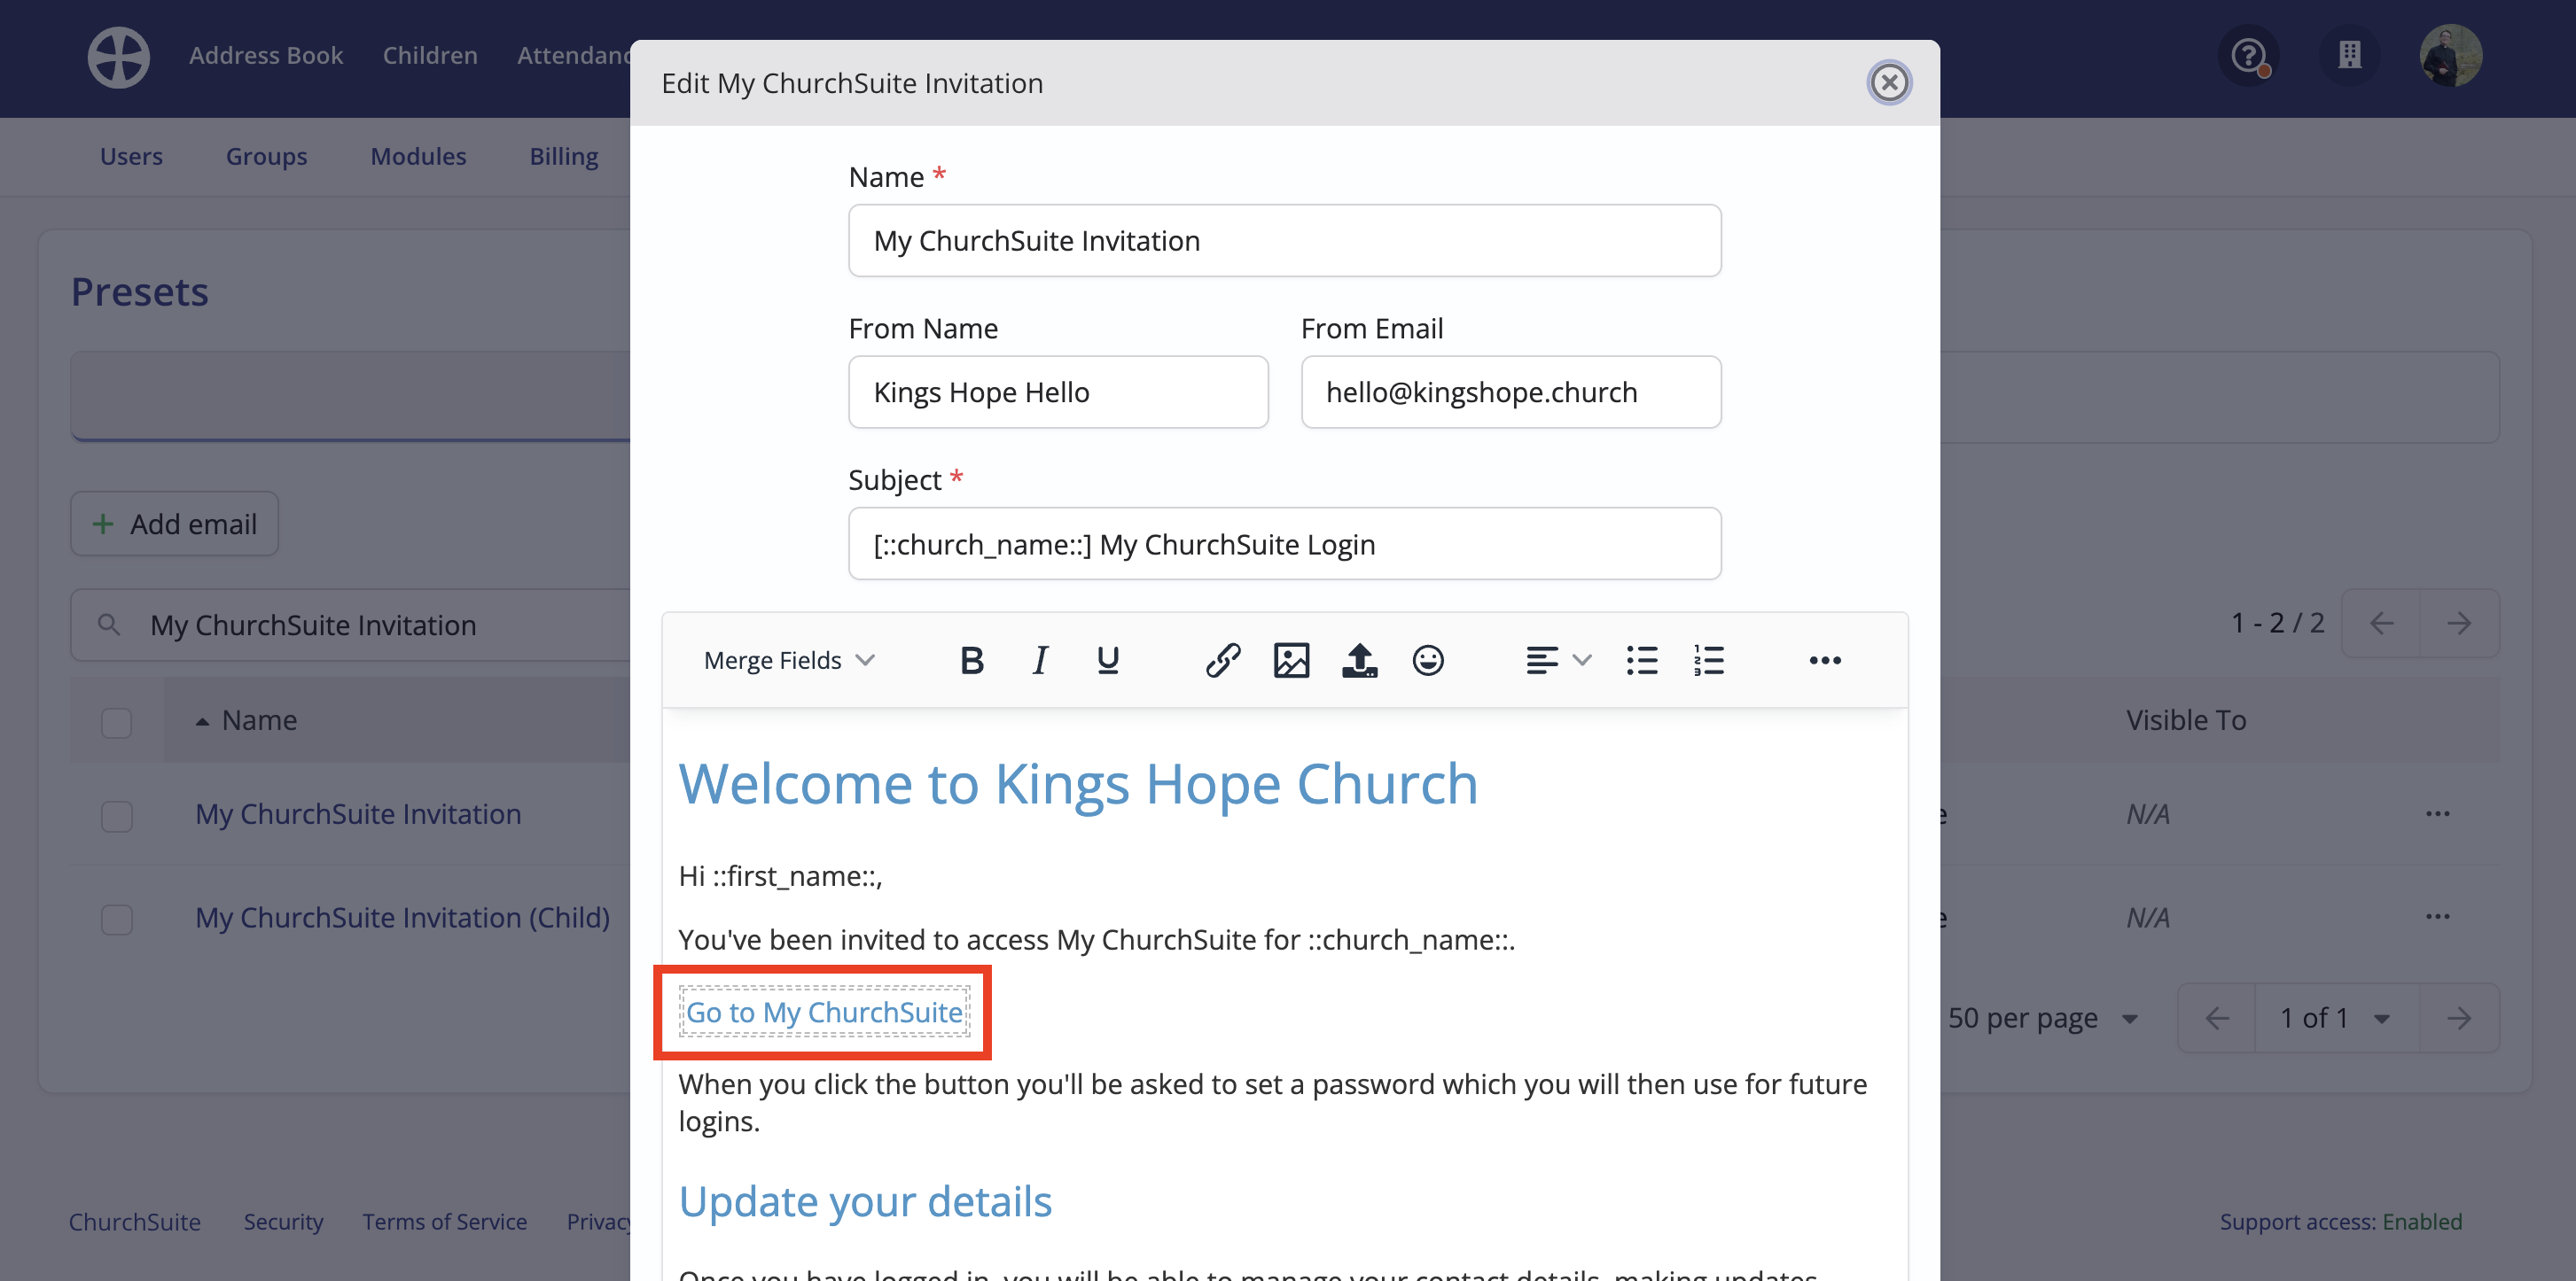Open the 1 of 1 page selector
2576x1281 pixels.
2336,1018
